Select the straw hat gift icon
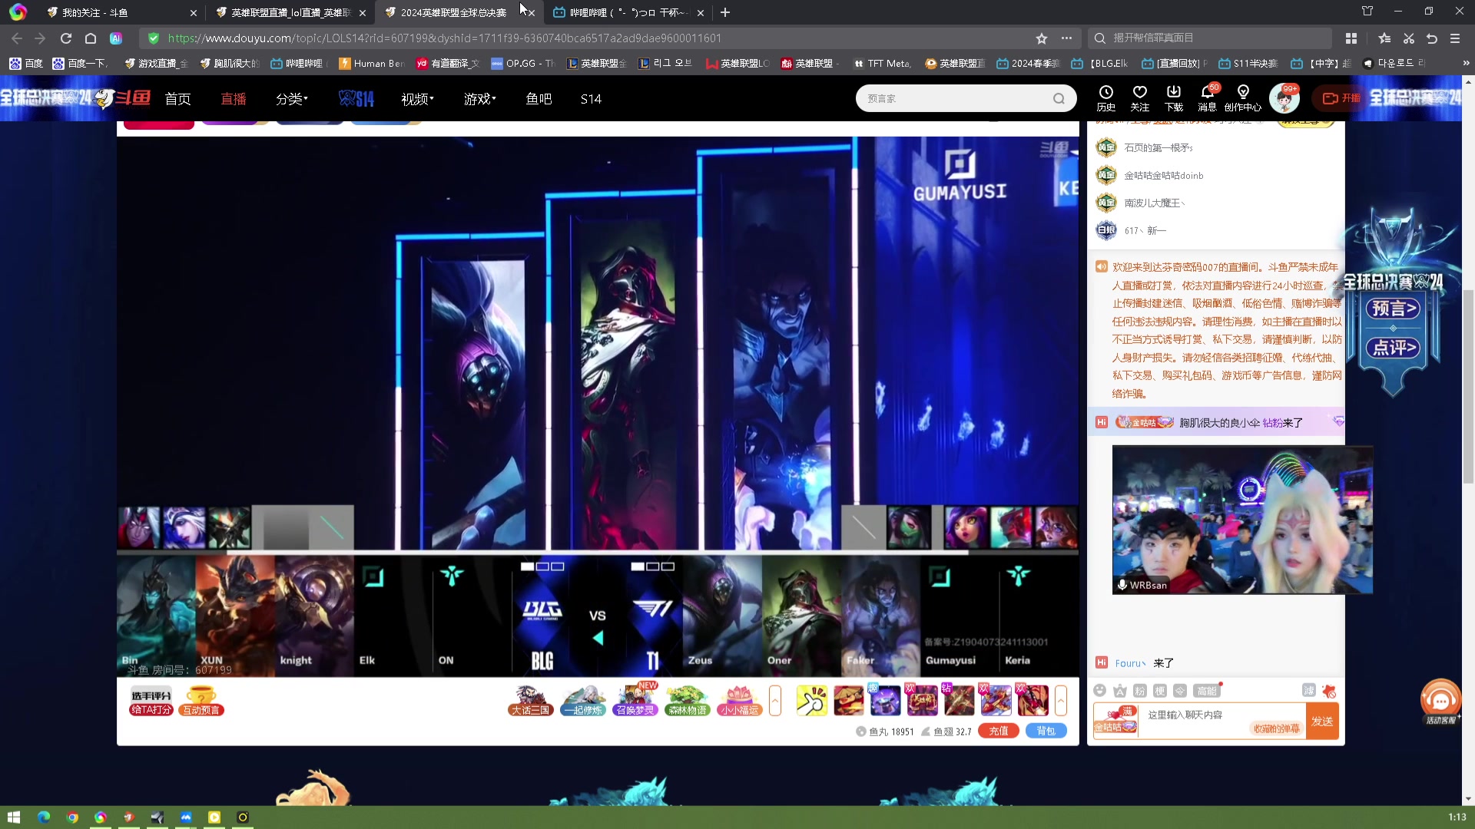1475x829 pixels. point(848,701)
